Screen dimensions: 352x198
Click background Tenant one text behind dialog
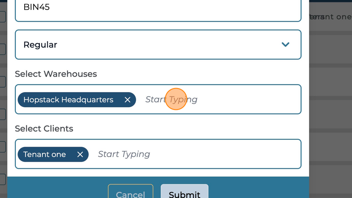pos(333,17)
